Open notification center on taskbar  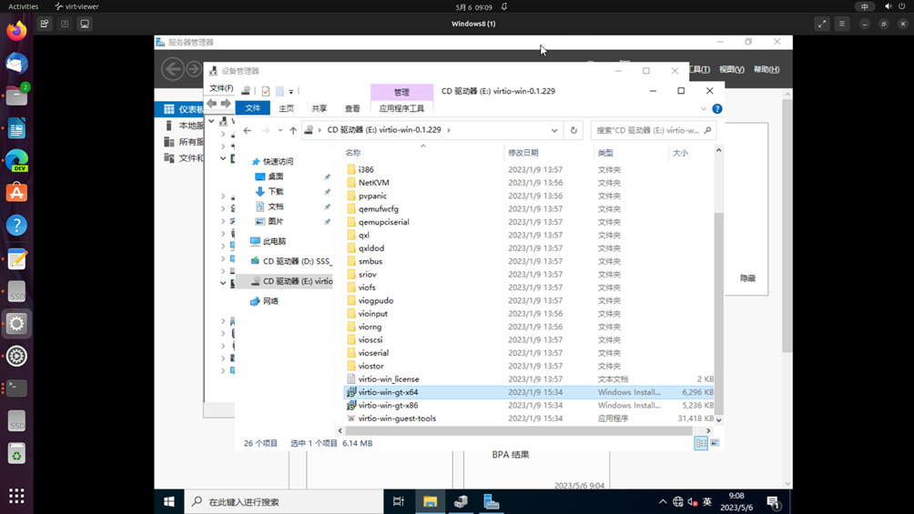tap(773, 502)
